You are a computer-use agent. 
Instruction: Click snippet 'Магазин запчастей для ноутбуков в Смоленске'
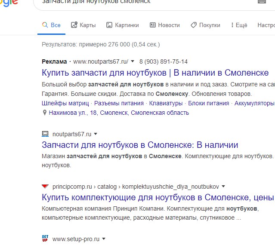click(112, 156)
